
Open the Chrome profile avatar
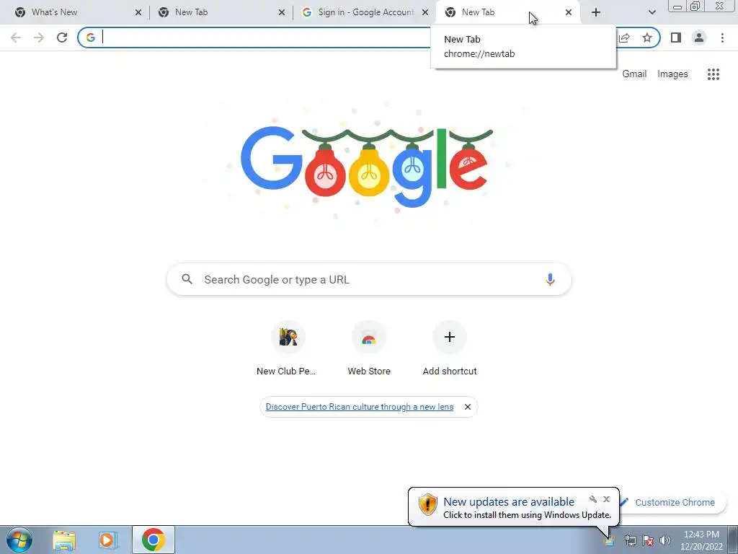coord(699,38)
